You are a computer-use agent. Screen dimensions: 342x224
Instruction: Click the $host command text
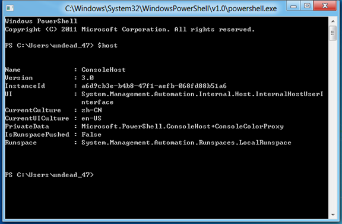click(107, 45)
